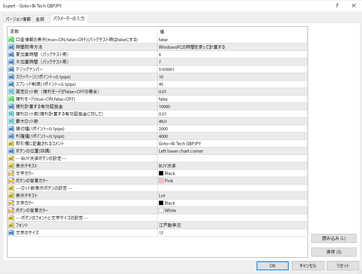The height and width of the screenshot is (274, 362).
Task: Click the White color swatch for Lot button
Action: [x=161, y=211]
